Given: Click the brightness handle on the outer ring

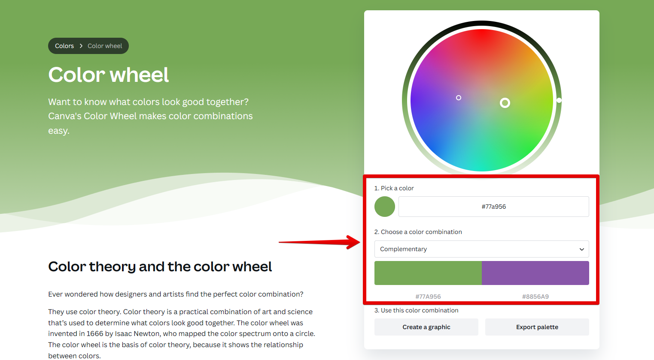Looking at the screenshot, I should [559, 100].
